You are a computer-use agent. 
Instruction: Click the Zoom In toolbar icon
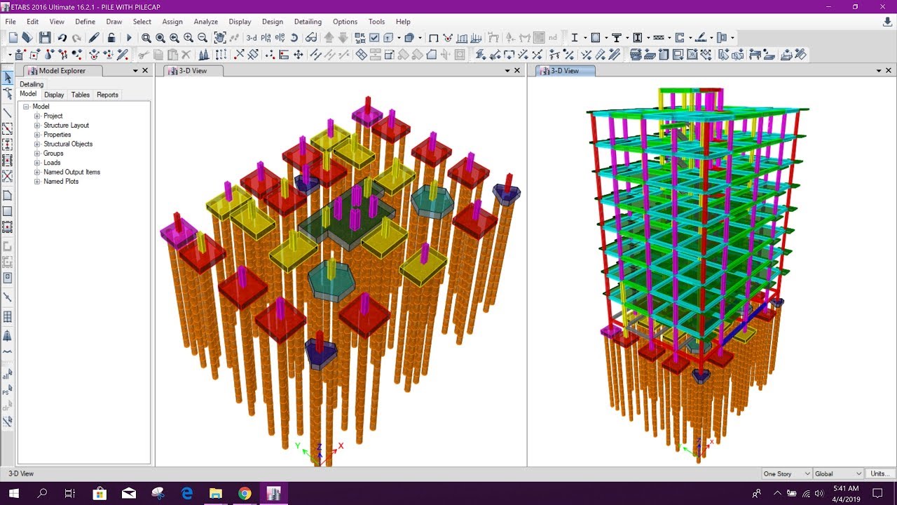click(x=189, y=36)
